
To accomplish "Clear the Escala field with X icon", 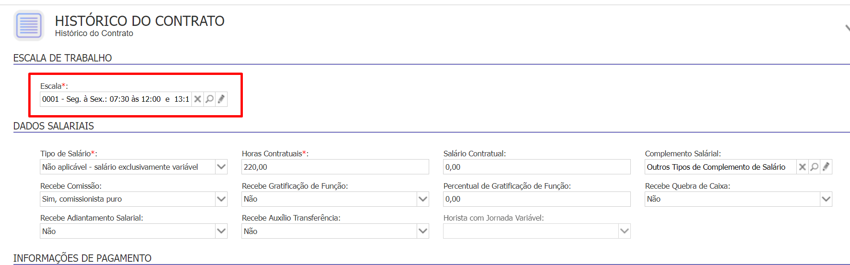I will click(x=197, y=99).
